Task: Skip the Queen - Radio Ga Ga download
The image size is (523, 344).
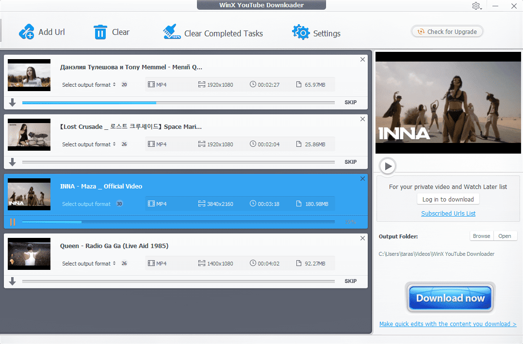Action: point(351,281)
